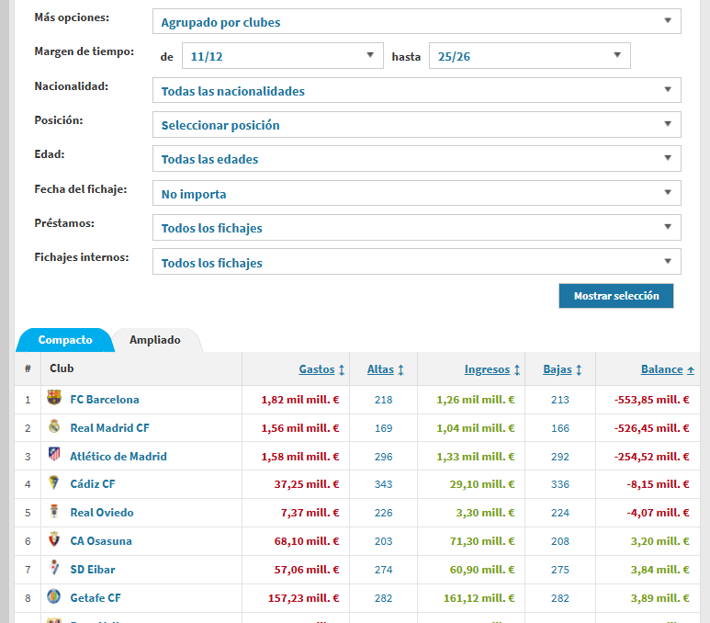Image resolution: width=710 pixels, height=623 pixels.
Task: Click the Getafe CF crest icon
Action: 54,596
